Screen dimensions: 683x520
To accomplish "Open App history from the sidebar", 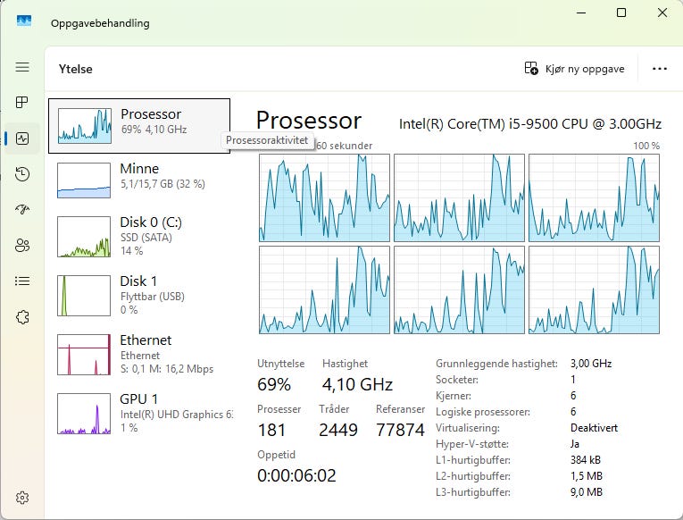I will (22, 174).
